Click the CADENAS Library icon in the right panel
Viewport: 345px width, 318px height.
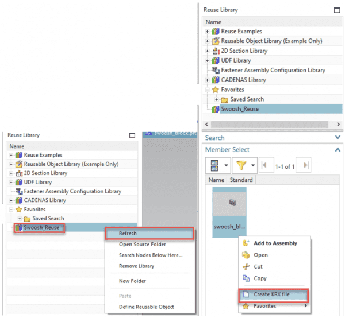(216, 80)
